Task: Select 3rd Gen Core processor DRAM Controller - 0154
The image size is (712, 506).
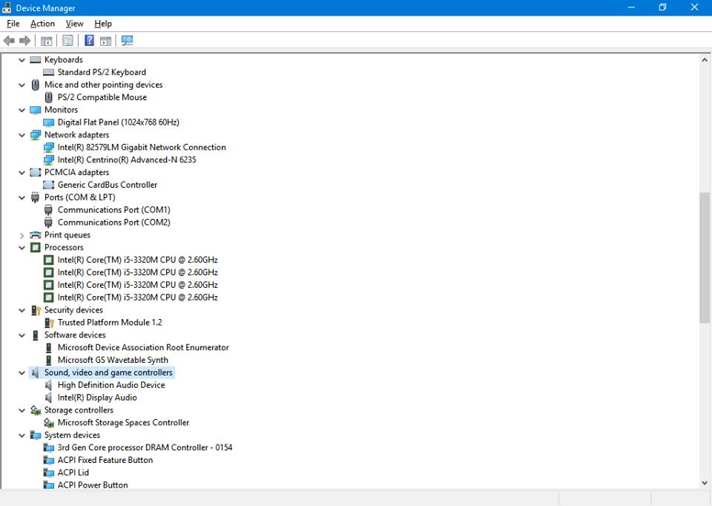Action: [x=145, y=447]
